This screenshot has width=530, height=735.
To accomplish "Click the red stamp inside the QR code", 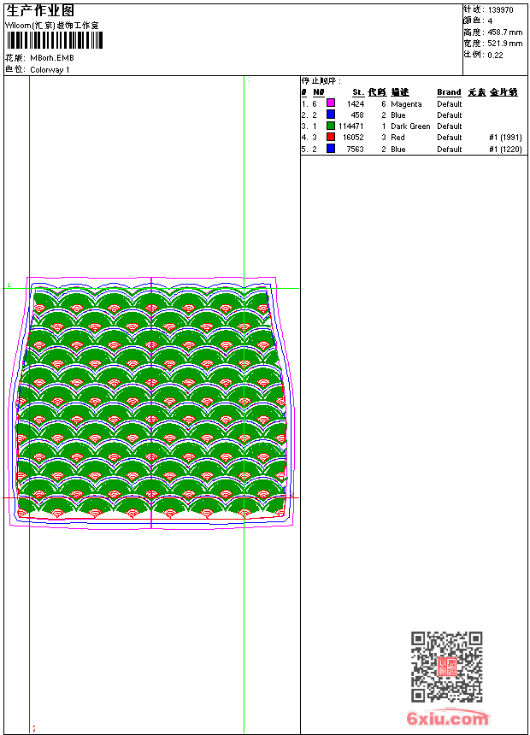I will pos(446,667).
